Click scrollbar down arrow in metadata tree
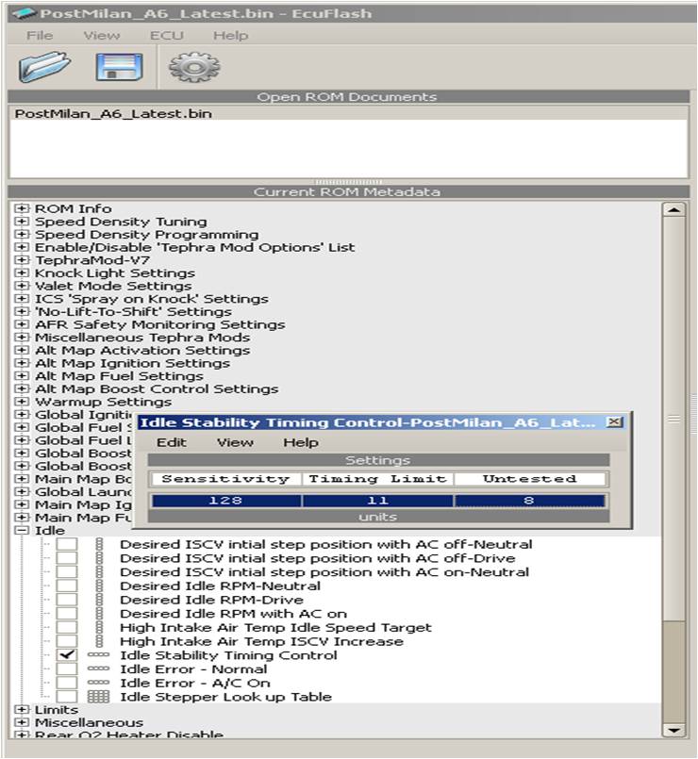This screenshot has height=759, width=698. tap(673, 730)
